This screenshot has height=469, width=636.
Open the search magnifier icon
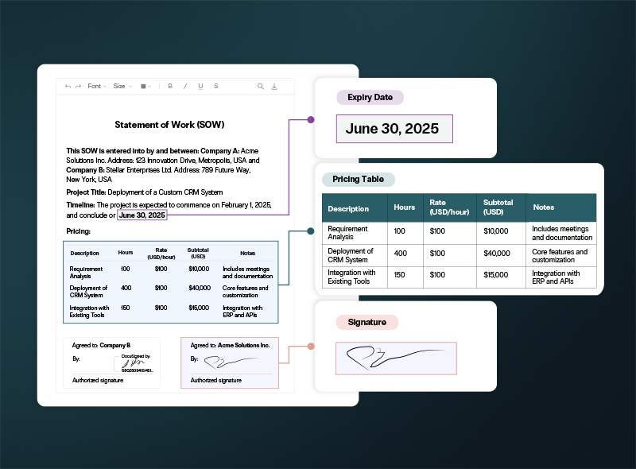click(x=261, y=86)
